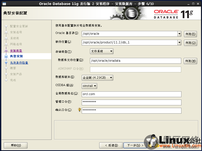This screenshot has width=202, height=151.
Task: Click the 网格选项 step label
Action: 16,44
